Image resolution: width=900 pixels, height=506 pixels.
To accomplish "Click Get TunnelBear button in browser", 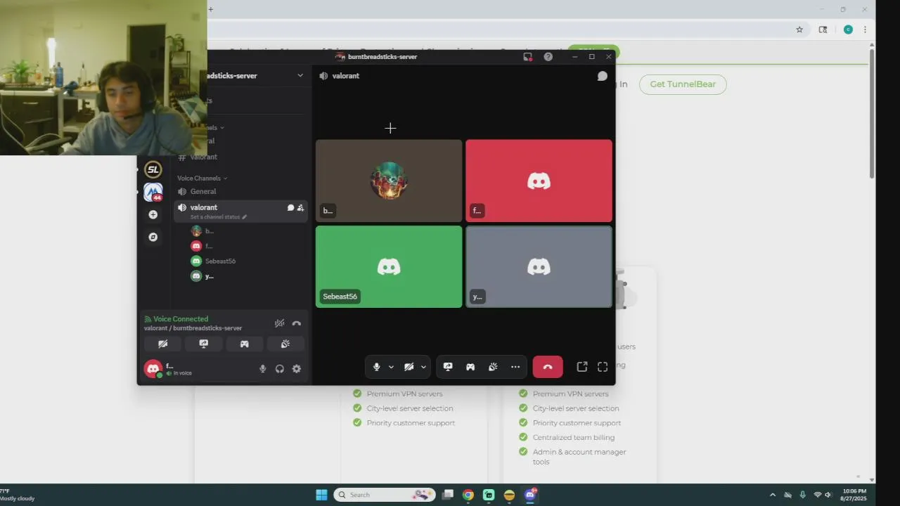I will point(683,84).
